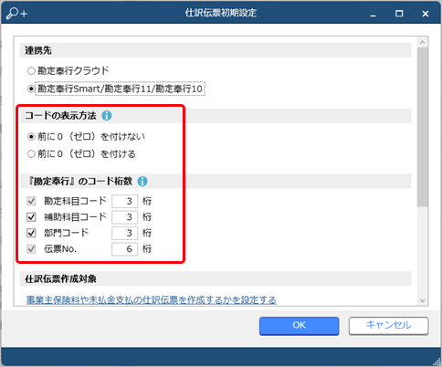Open info icon beside コードの表示方法
Image resolution: width=442 pixels, height=367 pixels.
click(x=107, y=116)
